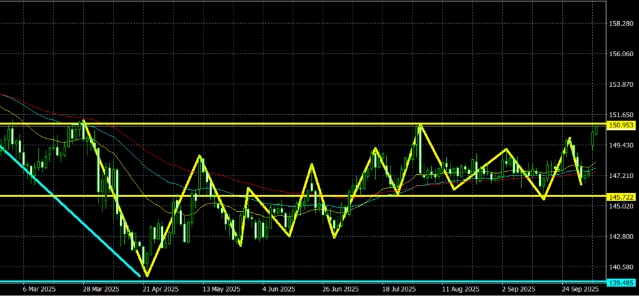The image size is (639, 296).
Task: Click the latest rightmost green candle
Action: pos(597,129)
